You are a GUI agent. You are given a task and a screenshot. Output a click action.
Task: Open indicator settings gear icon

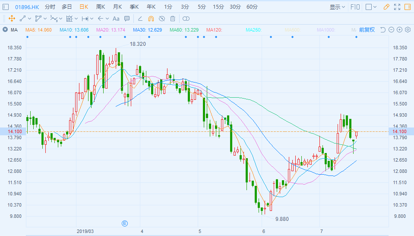408,30
